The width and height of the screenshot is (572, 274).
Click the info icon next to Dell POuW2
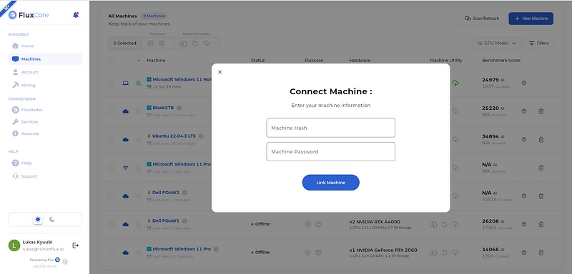[184, 193]
